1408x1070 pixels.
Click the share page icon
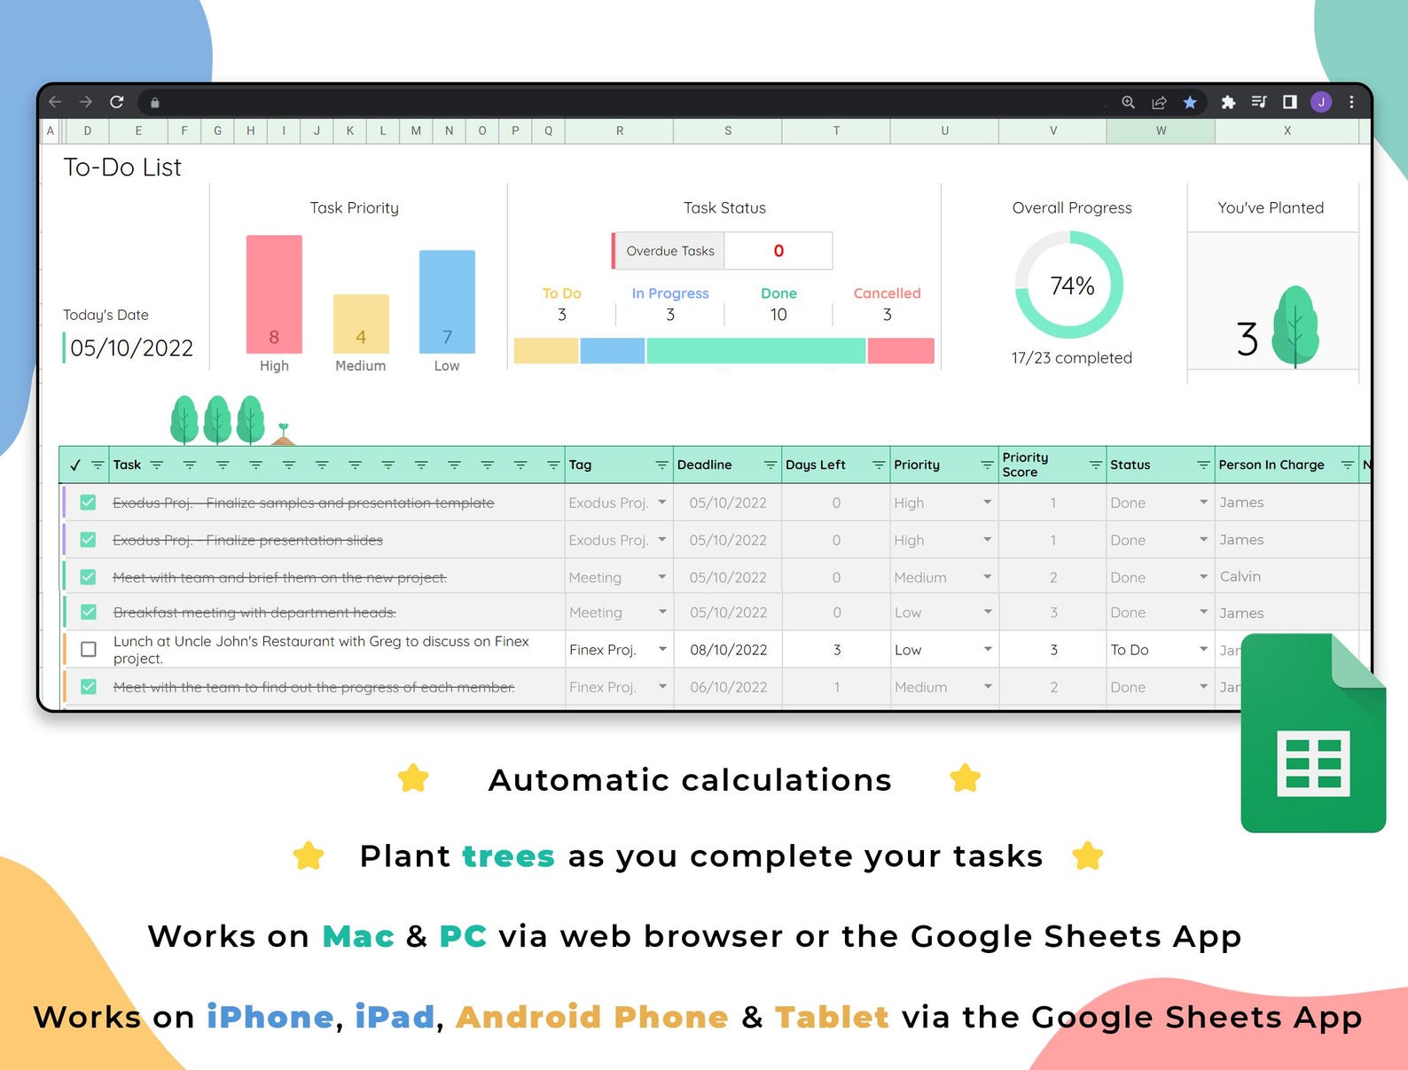(1159, 103)
